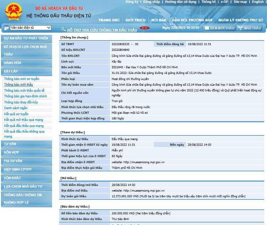267x225 pixels.
Task: Expand the Hàng hóa sidebar section
Action: point(12,63)
